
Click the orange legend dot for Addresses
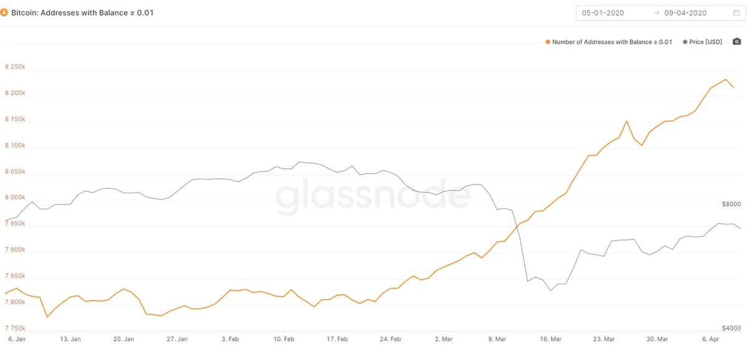tap(548, 42)
